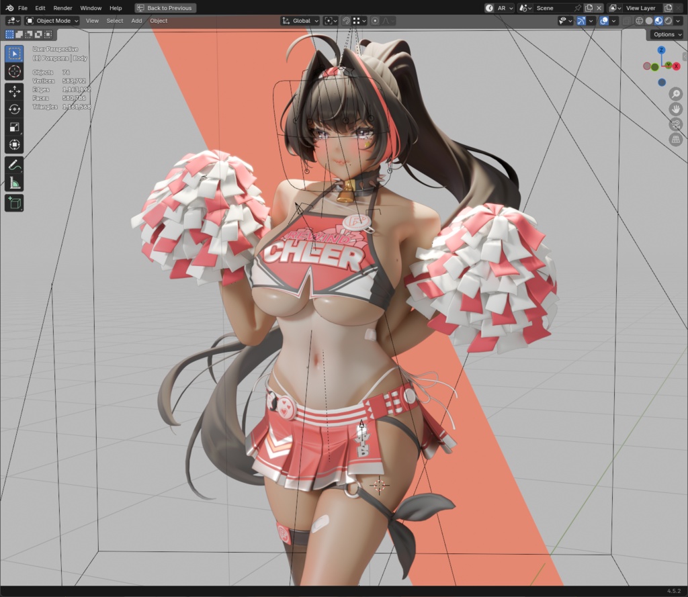
Task: Activate the Rotate tool
Action: click(x=14, y=109)
